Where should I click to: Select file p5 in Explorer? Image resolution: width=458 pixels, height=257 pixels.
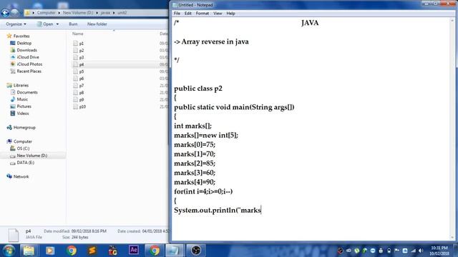tap(81, 71)
